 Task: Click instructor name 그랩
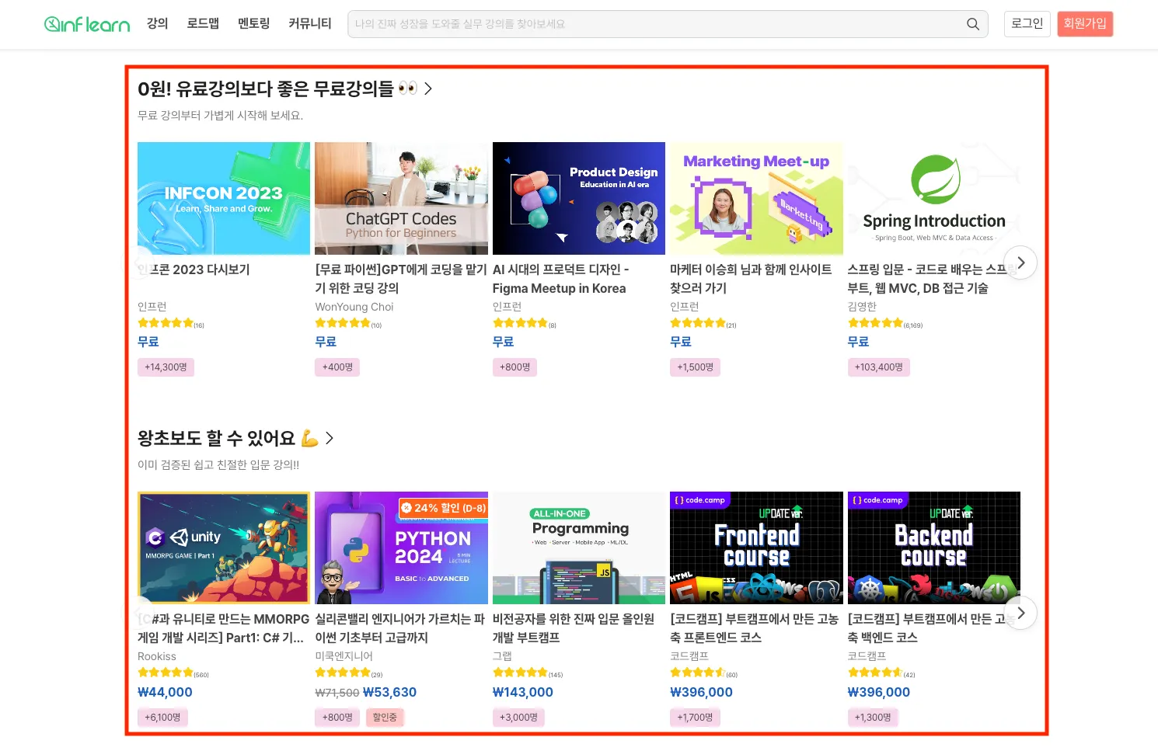tap(502, 656)
